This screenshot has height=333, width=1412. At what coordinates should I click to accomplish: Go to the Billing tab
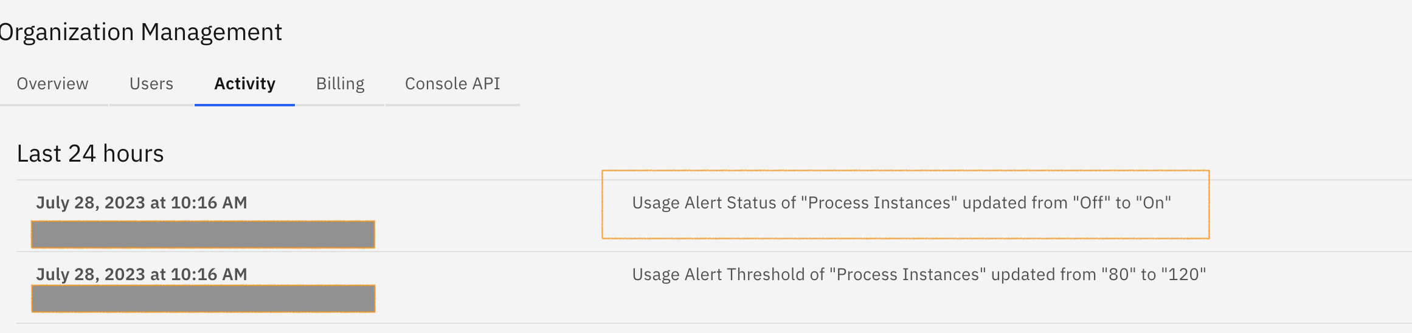[x=340, y=84]
